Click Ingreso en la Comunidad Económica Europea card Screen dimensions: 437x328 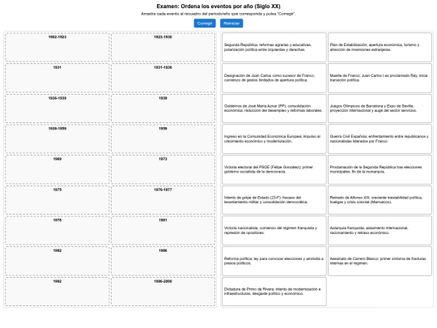click(274, 139)
